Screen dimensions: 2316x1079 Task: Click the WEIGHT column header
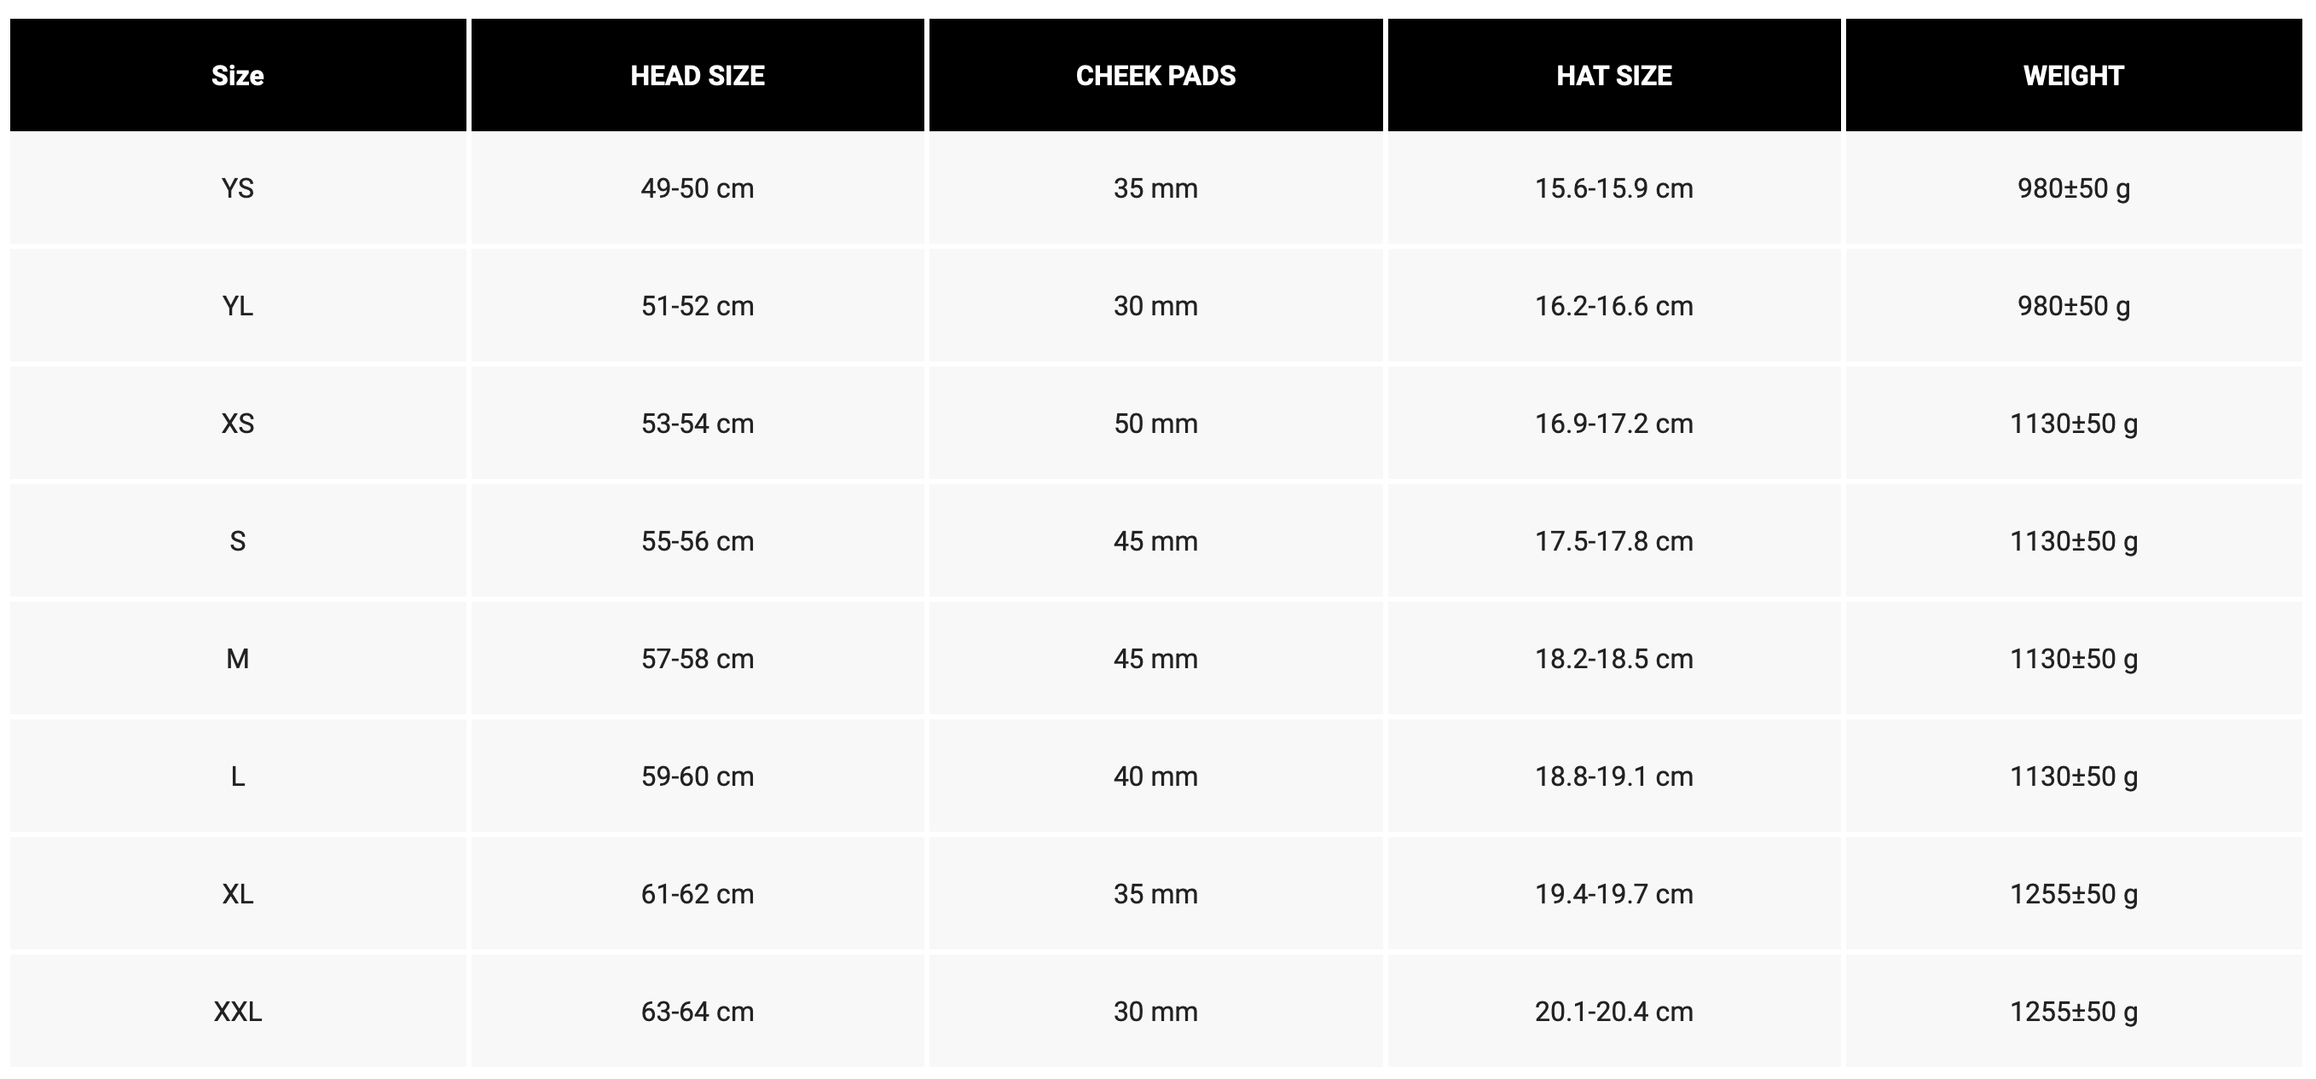(x=2073, y=76)
